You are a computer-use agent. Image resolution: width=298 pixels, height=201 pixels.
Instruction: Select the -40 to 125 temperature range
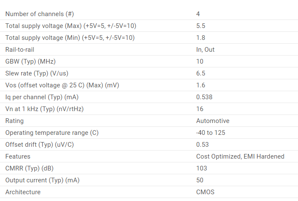coord(210,133)
